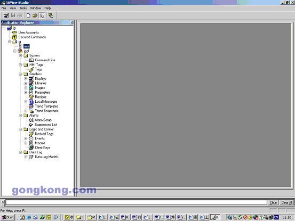Launch Internet Explorer from quick launch
295x221 pixels.
(29, 217)
